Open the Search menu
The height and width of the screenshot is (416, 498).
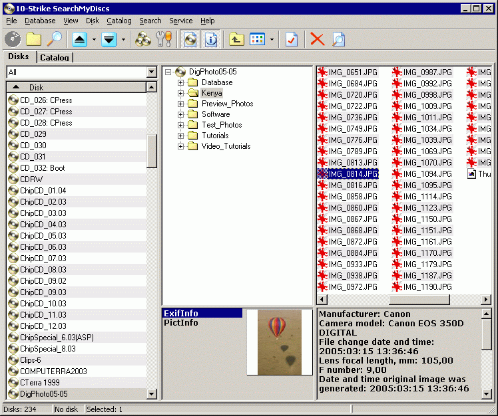coord(150,21)
